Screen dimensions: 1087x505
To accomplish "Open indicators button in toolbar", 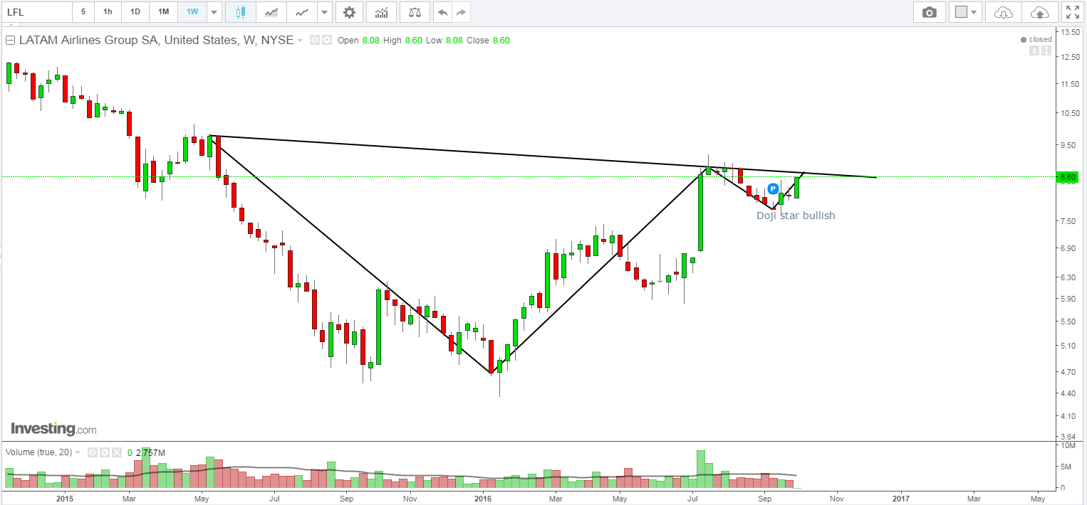I will click(383, 12).
